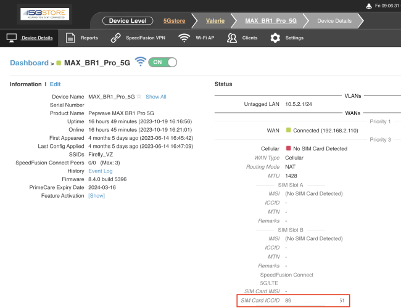Open the Reports menu
Screen dimensions: 401x308
coord(89,38)
